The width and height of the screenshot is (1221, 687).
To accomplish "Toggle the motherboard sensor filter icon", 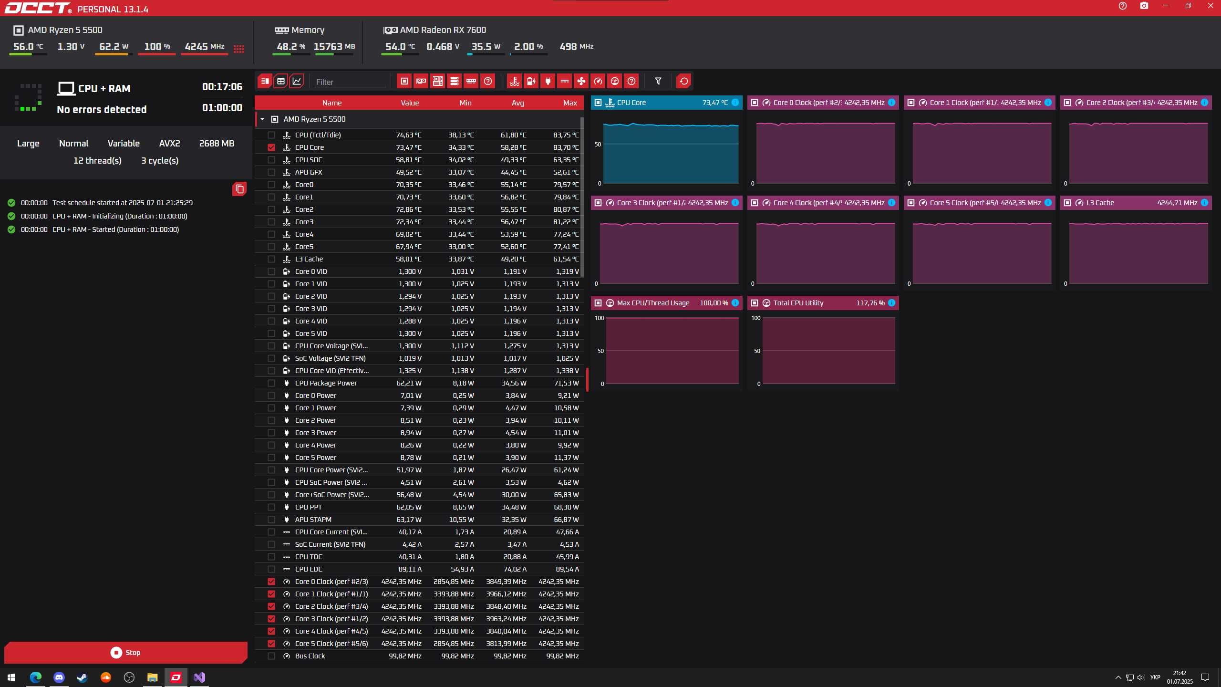I will (438, 81).
